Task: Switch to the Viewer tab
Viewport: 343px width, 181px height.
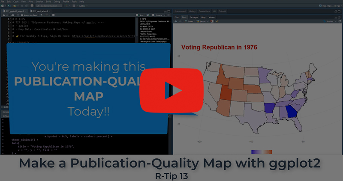Action: [211, 17]
